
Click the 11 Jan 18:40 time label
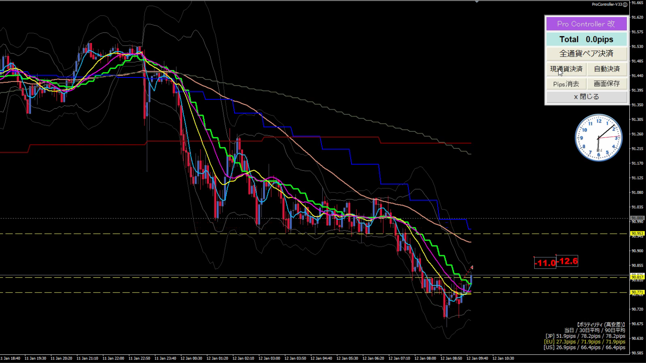tap(9, 358)
